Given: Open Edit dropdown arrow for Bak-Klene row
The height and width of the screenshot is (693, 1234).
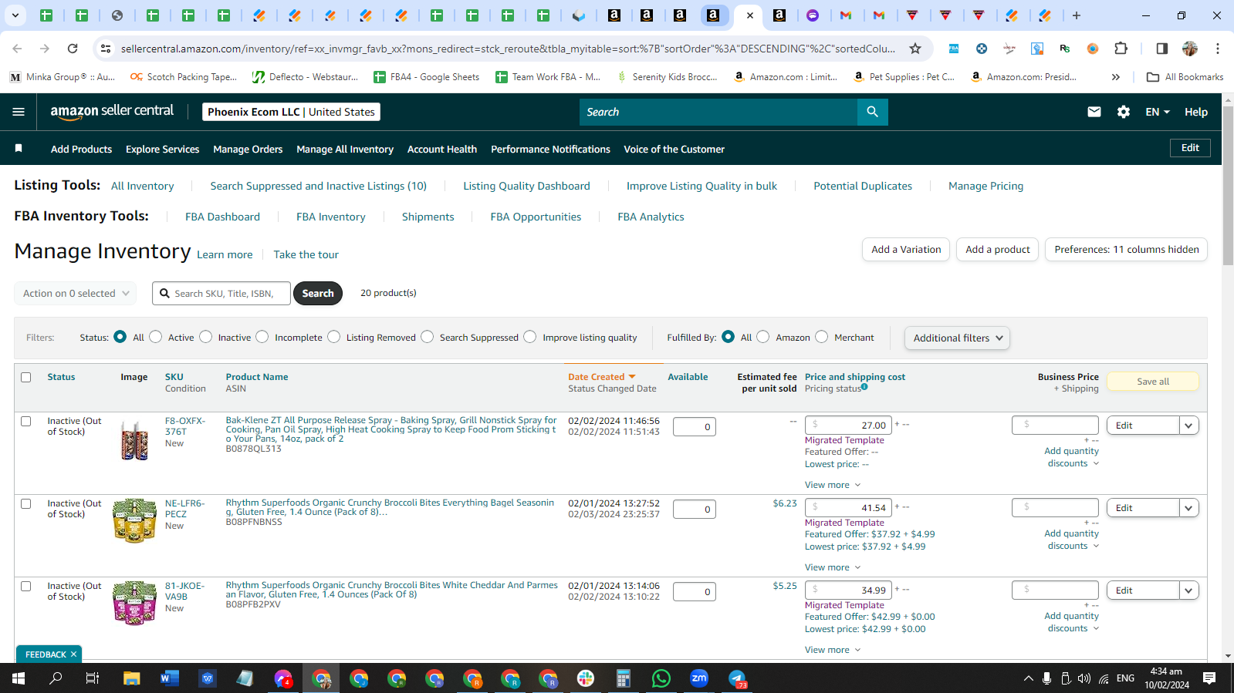Looking at the screenshot, I should click(1188, 426).
